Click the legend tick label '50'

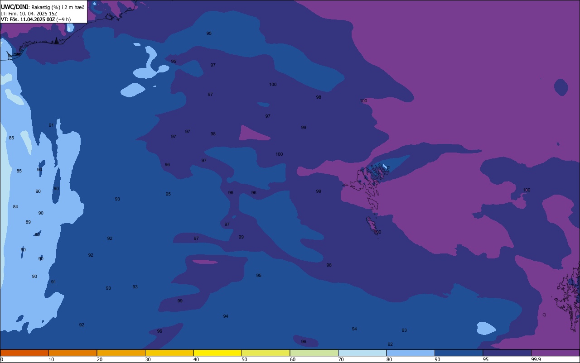coord(244,359)
